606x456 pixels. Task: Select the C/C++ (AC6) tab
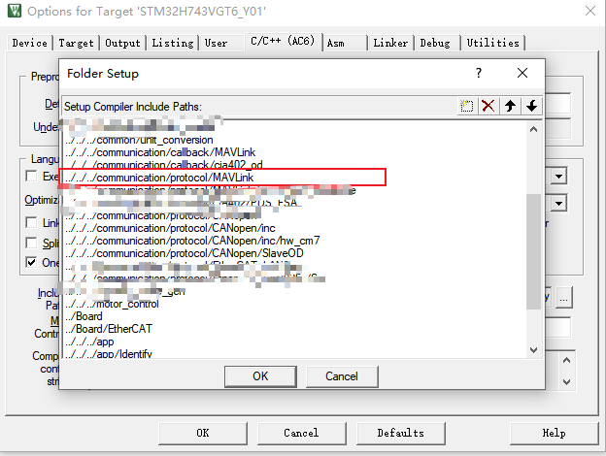click(283, 42)
